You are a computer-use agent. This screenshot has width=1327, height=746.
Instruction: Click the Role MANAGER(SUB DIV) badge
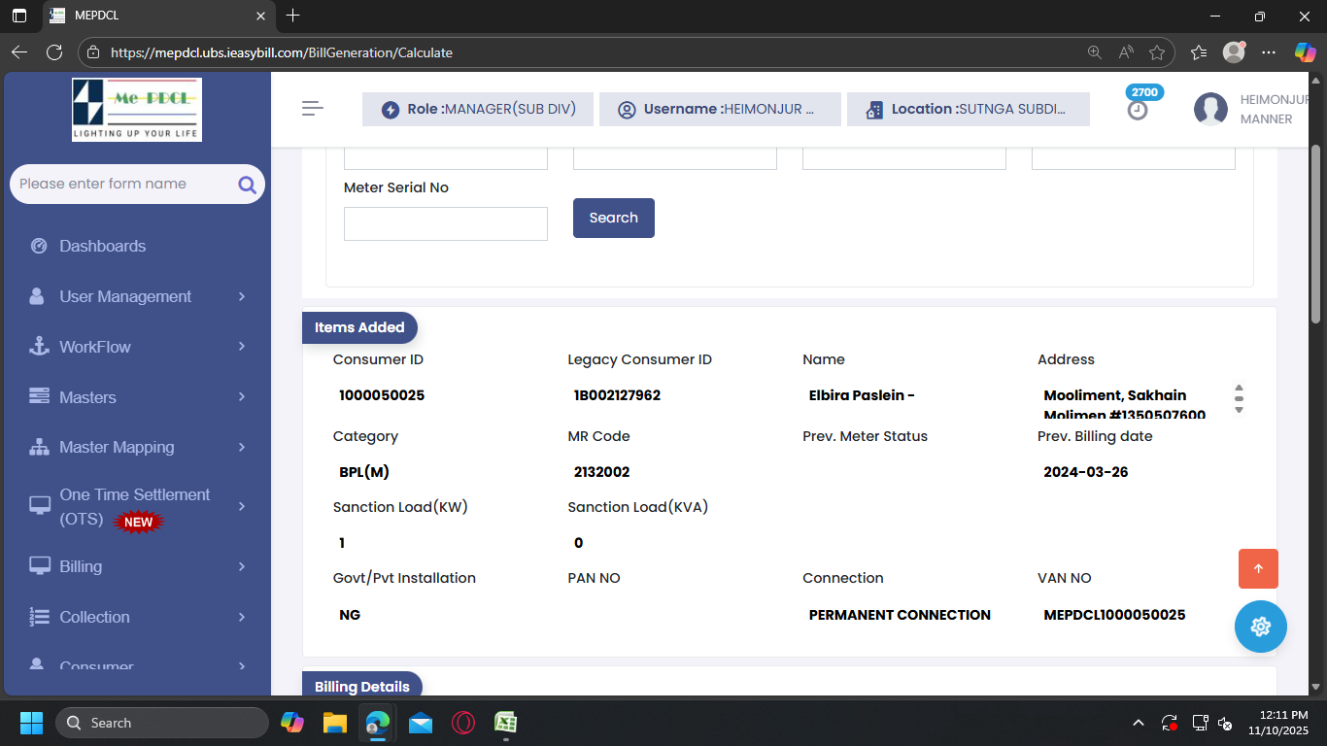pos(478,109)
